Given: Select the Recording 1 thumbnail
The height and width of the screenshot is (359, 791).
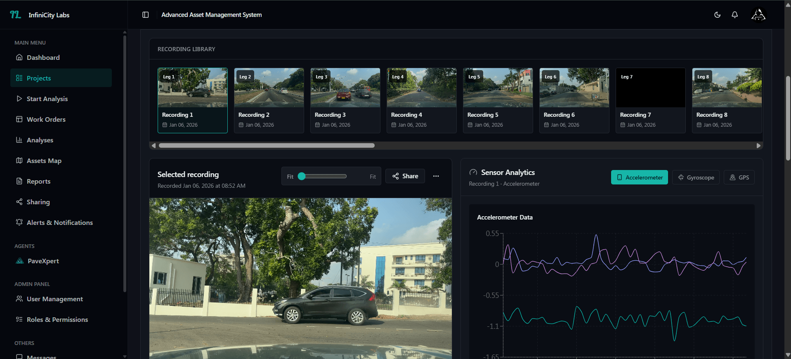Looking at the screenshot, I should (193, 87).
